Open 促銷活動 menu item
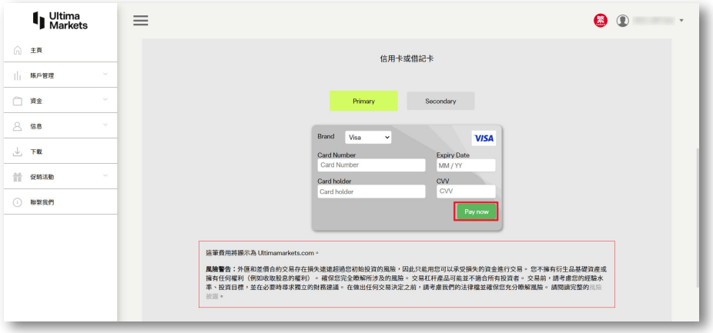713x333 pixels. tap(61, 177)
